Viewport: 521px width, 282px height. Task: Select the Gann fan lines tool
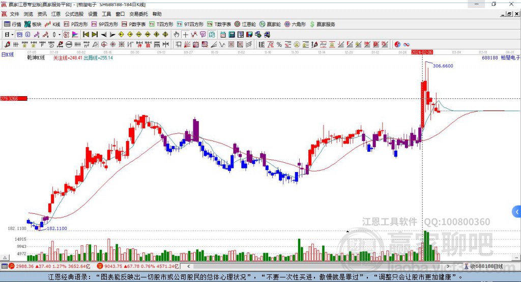[187, 44]
